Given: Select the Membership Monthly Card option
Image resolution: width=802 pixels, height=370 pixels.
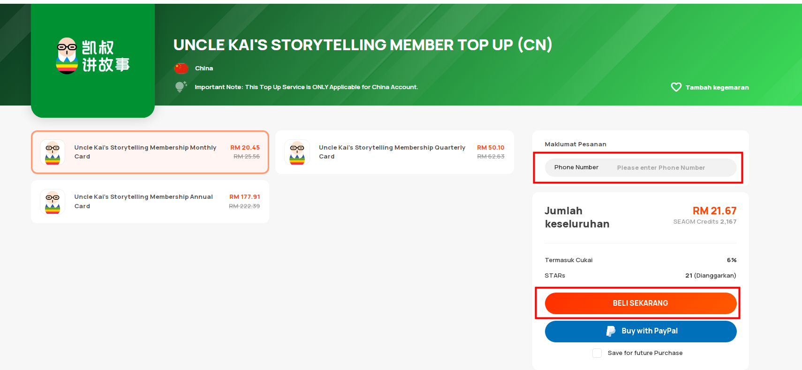Looking at the screenshot, I should [x=150, y=152].
